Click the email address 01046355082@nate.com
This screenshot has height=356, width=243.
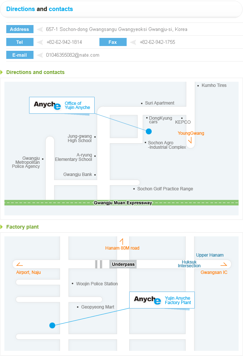tap(73, 55)
